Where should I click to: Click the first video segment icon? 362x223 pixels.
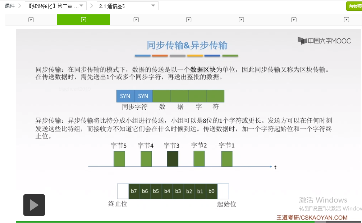tap(31, 20)
